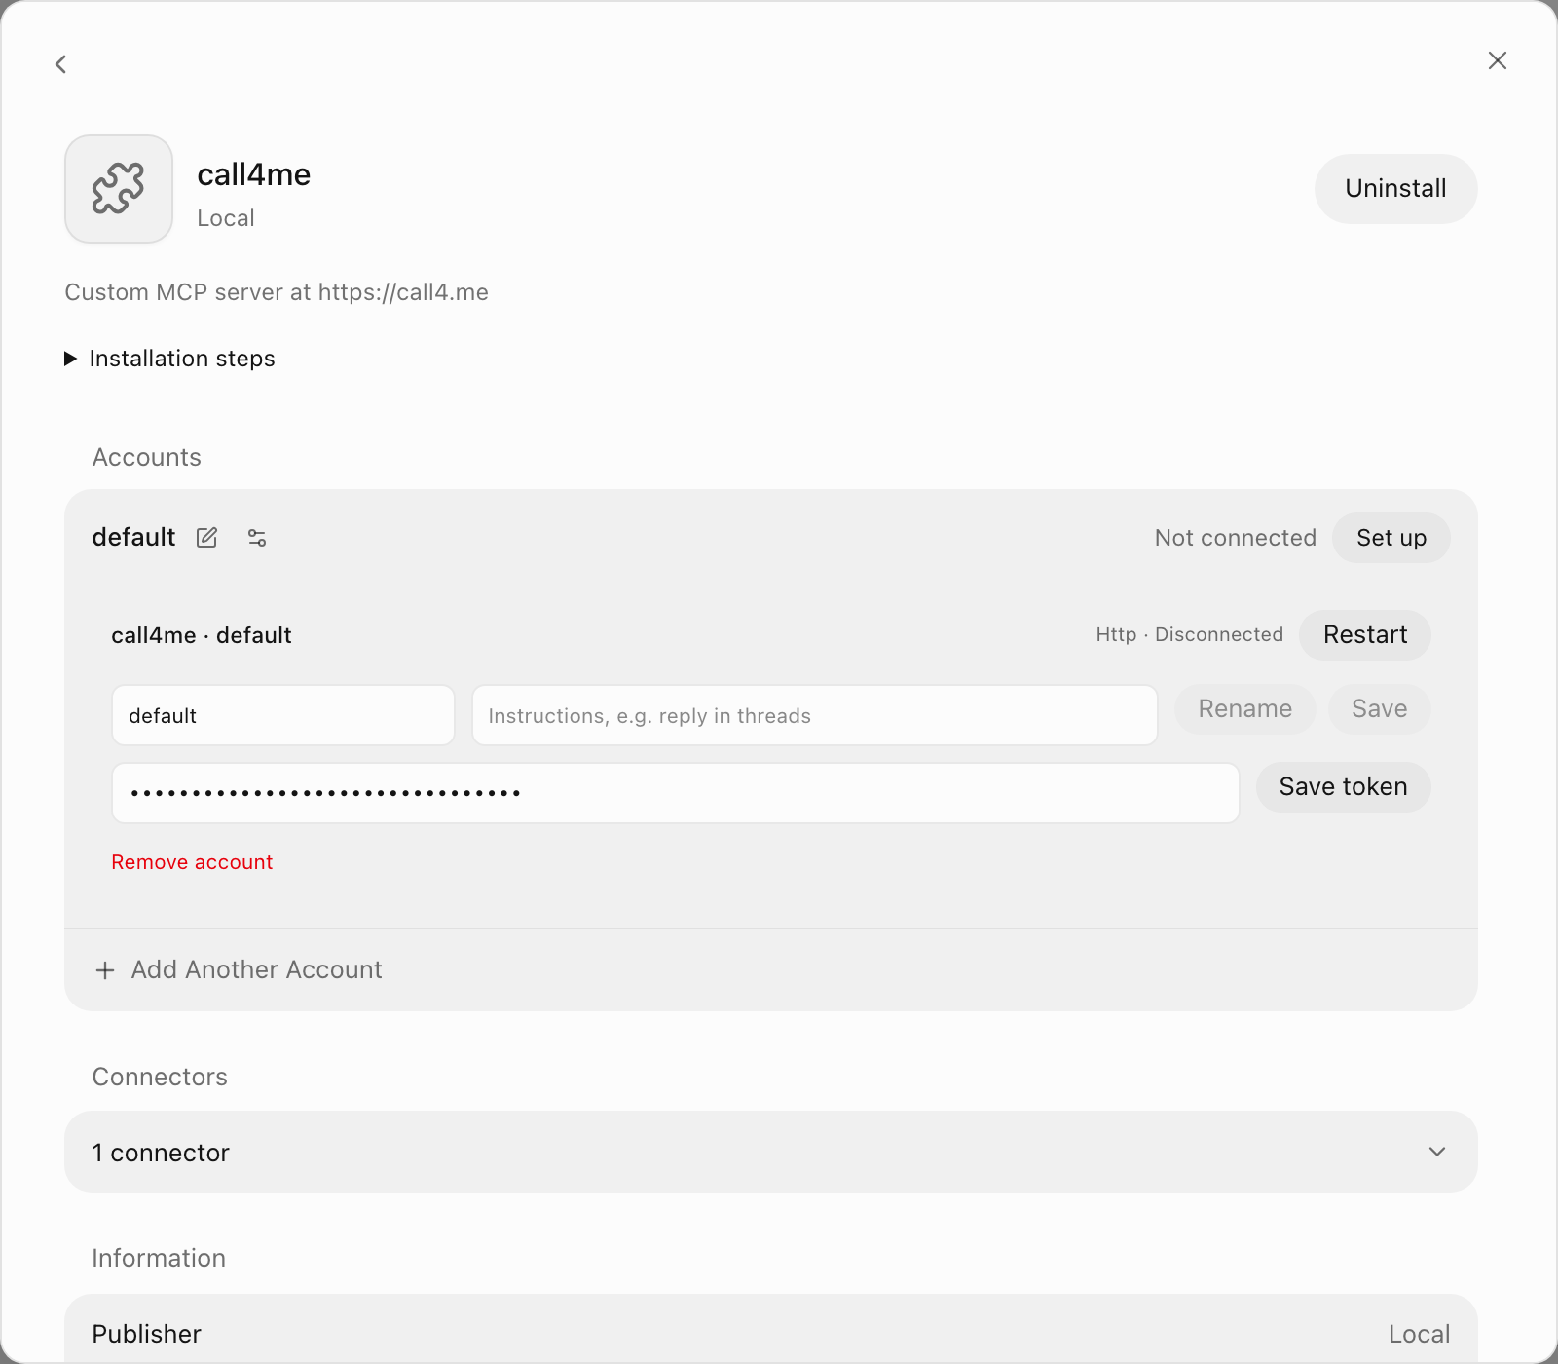Save the token
This screenshot has height=1364, width=1558.
[1343, 787]
